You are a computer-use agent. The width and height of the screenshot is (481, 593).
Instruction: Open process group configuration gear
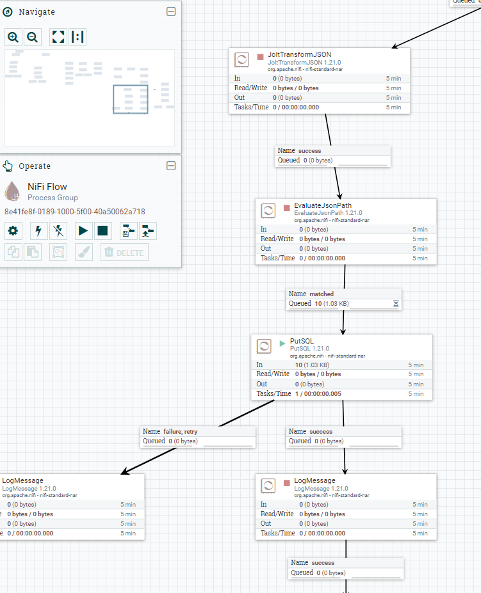tap(13, 231)
